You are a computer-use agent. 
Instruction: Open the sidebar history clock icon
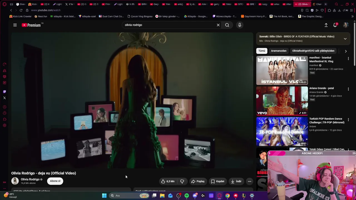[x=4, y=113]
